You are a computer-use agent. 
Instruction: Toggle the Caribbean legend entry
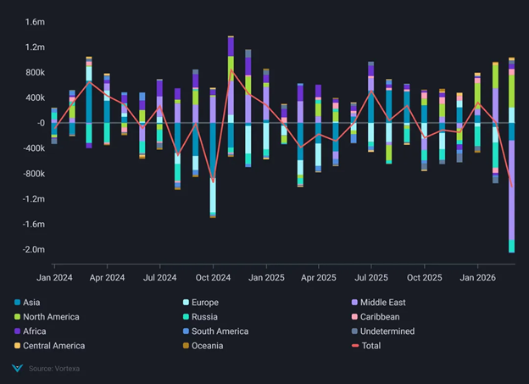point(384,317)
